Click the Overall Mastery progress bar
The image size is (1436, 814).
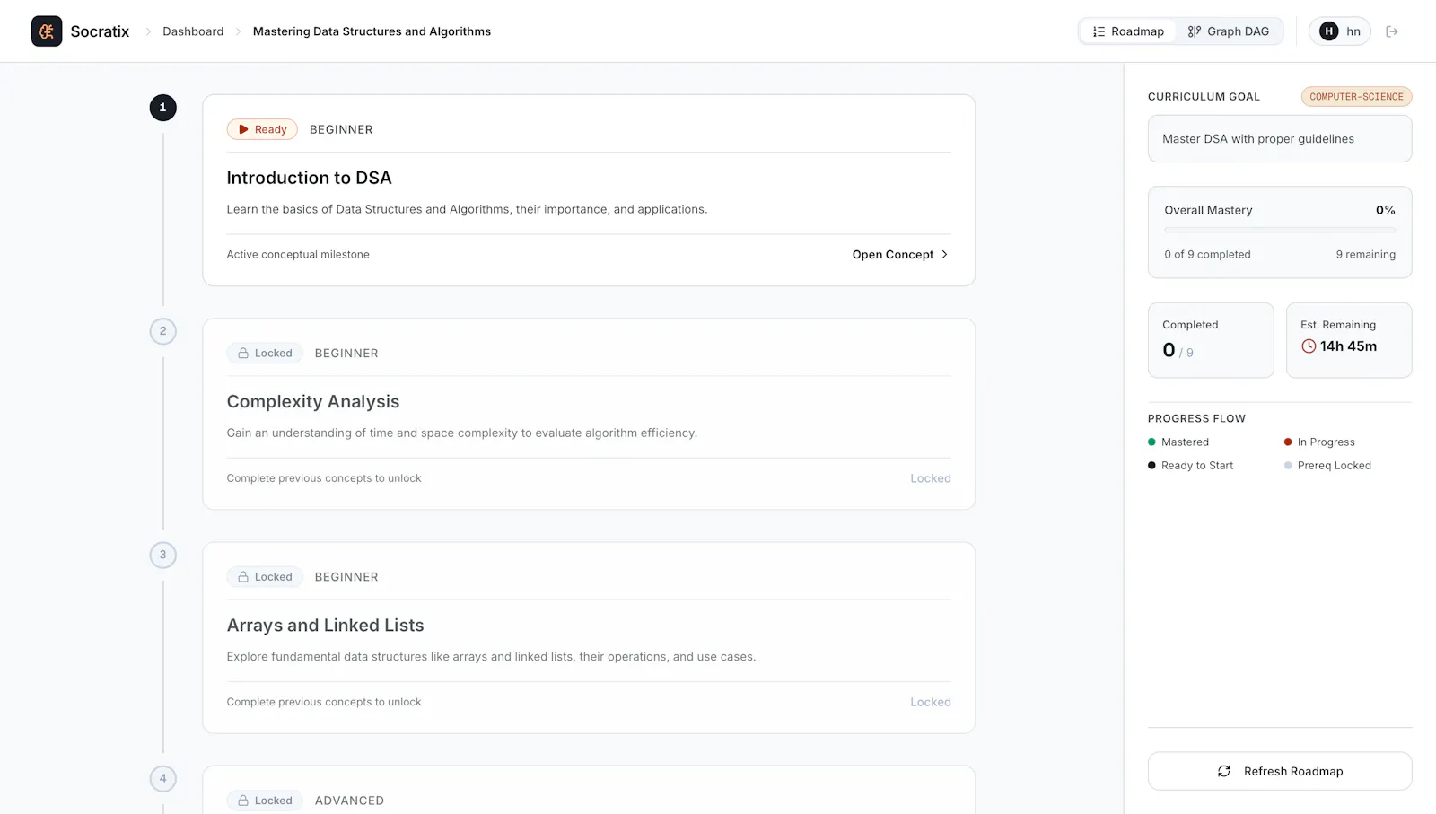[1280, 231]
